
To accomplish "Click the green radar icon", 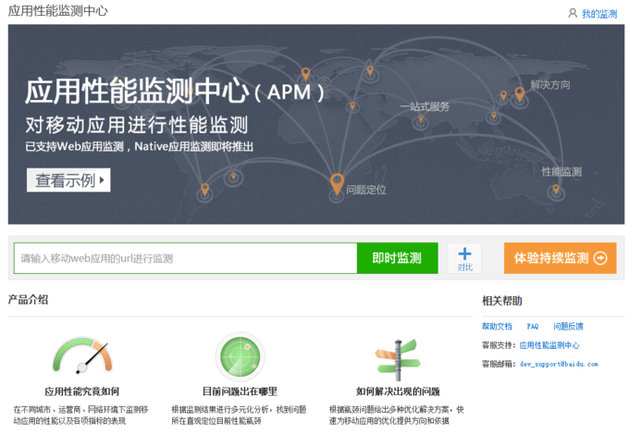I will tap(240, 356).
